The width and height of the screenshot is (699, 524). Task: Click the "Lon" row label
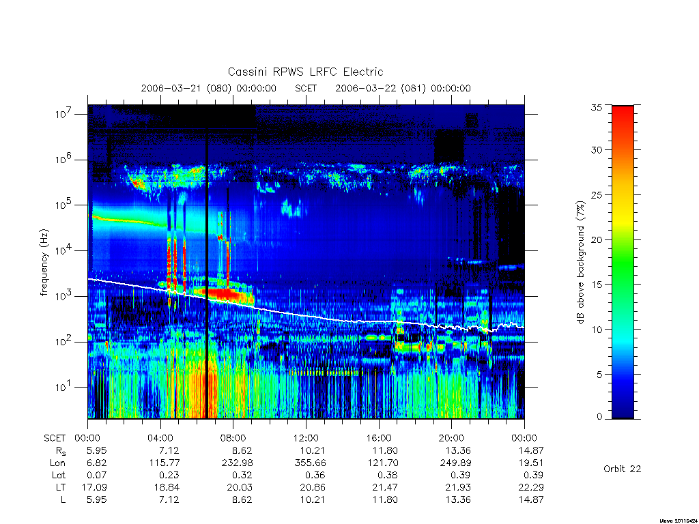tap(57, 463)
